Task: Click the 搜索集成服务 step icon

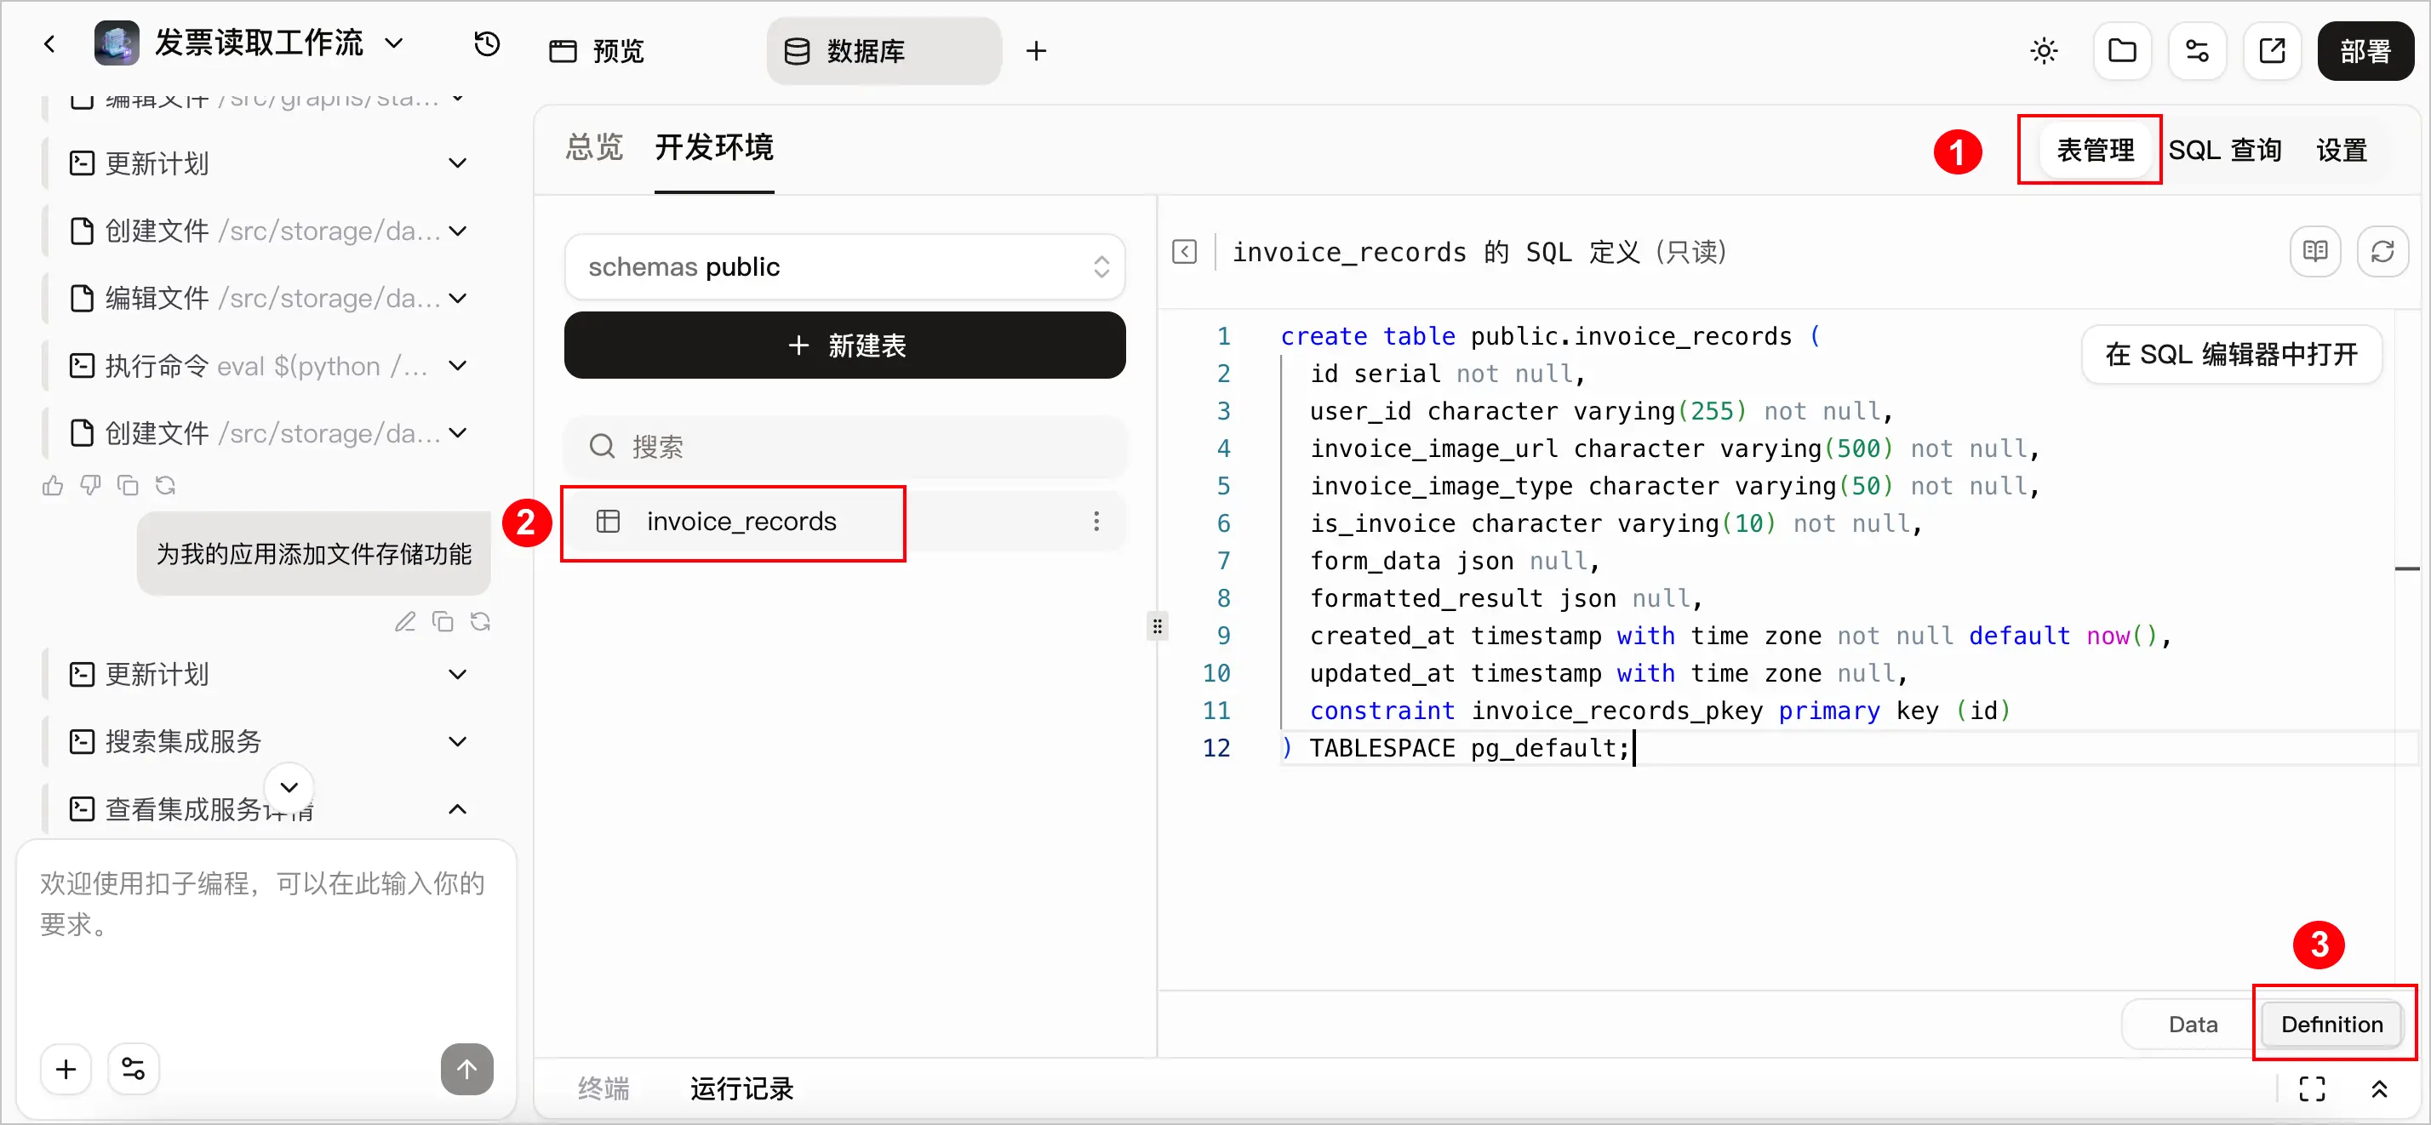Action: point(82,742)
